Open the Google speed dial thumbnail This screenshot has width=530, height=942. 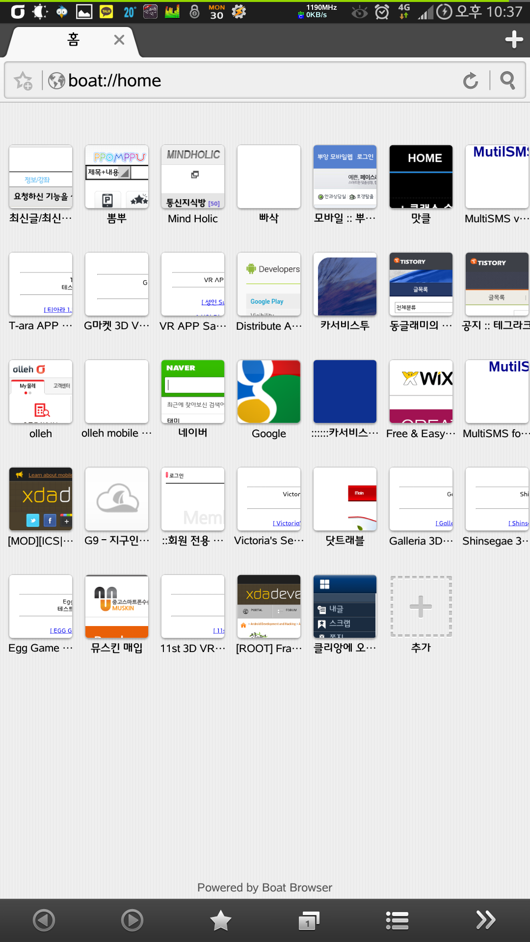click(269, 392)
